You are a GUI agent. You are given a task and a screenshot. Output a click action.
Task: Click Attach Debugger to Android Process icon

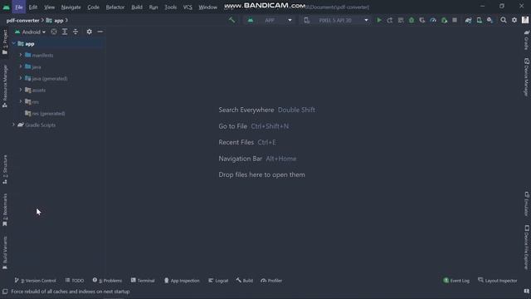(x=444, y=20)
